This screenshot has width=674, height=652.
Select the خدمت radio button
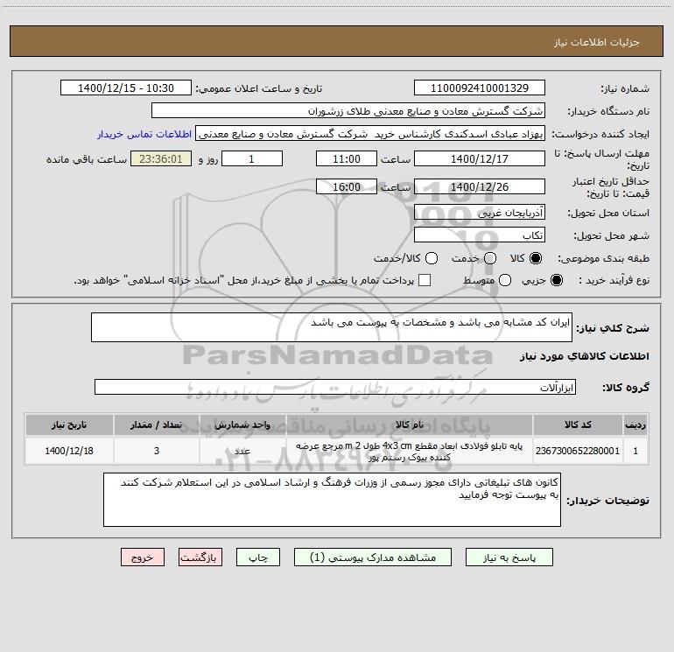coord(490,258)
